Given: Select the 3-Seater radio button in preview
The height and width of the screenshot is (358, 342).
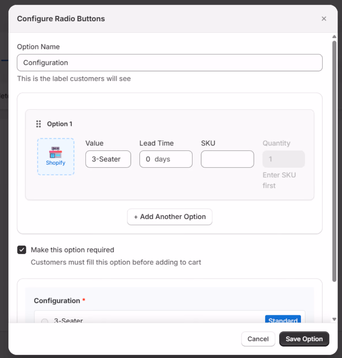Looking at the screenshot, I should (44, 321).
